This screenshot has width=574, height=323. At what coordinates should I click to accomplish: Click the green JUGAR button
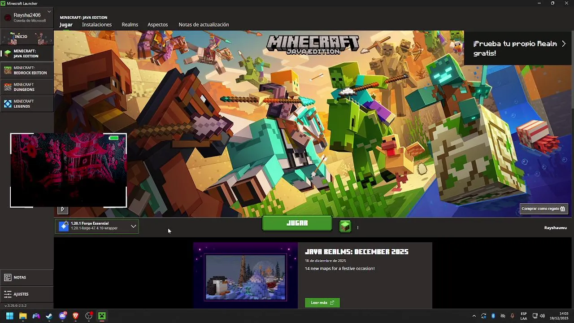click(x=297, y=223)
